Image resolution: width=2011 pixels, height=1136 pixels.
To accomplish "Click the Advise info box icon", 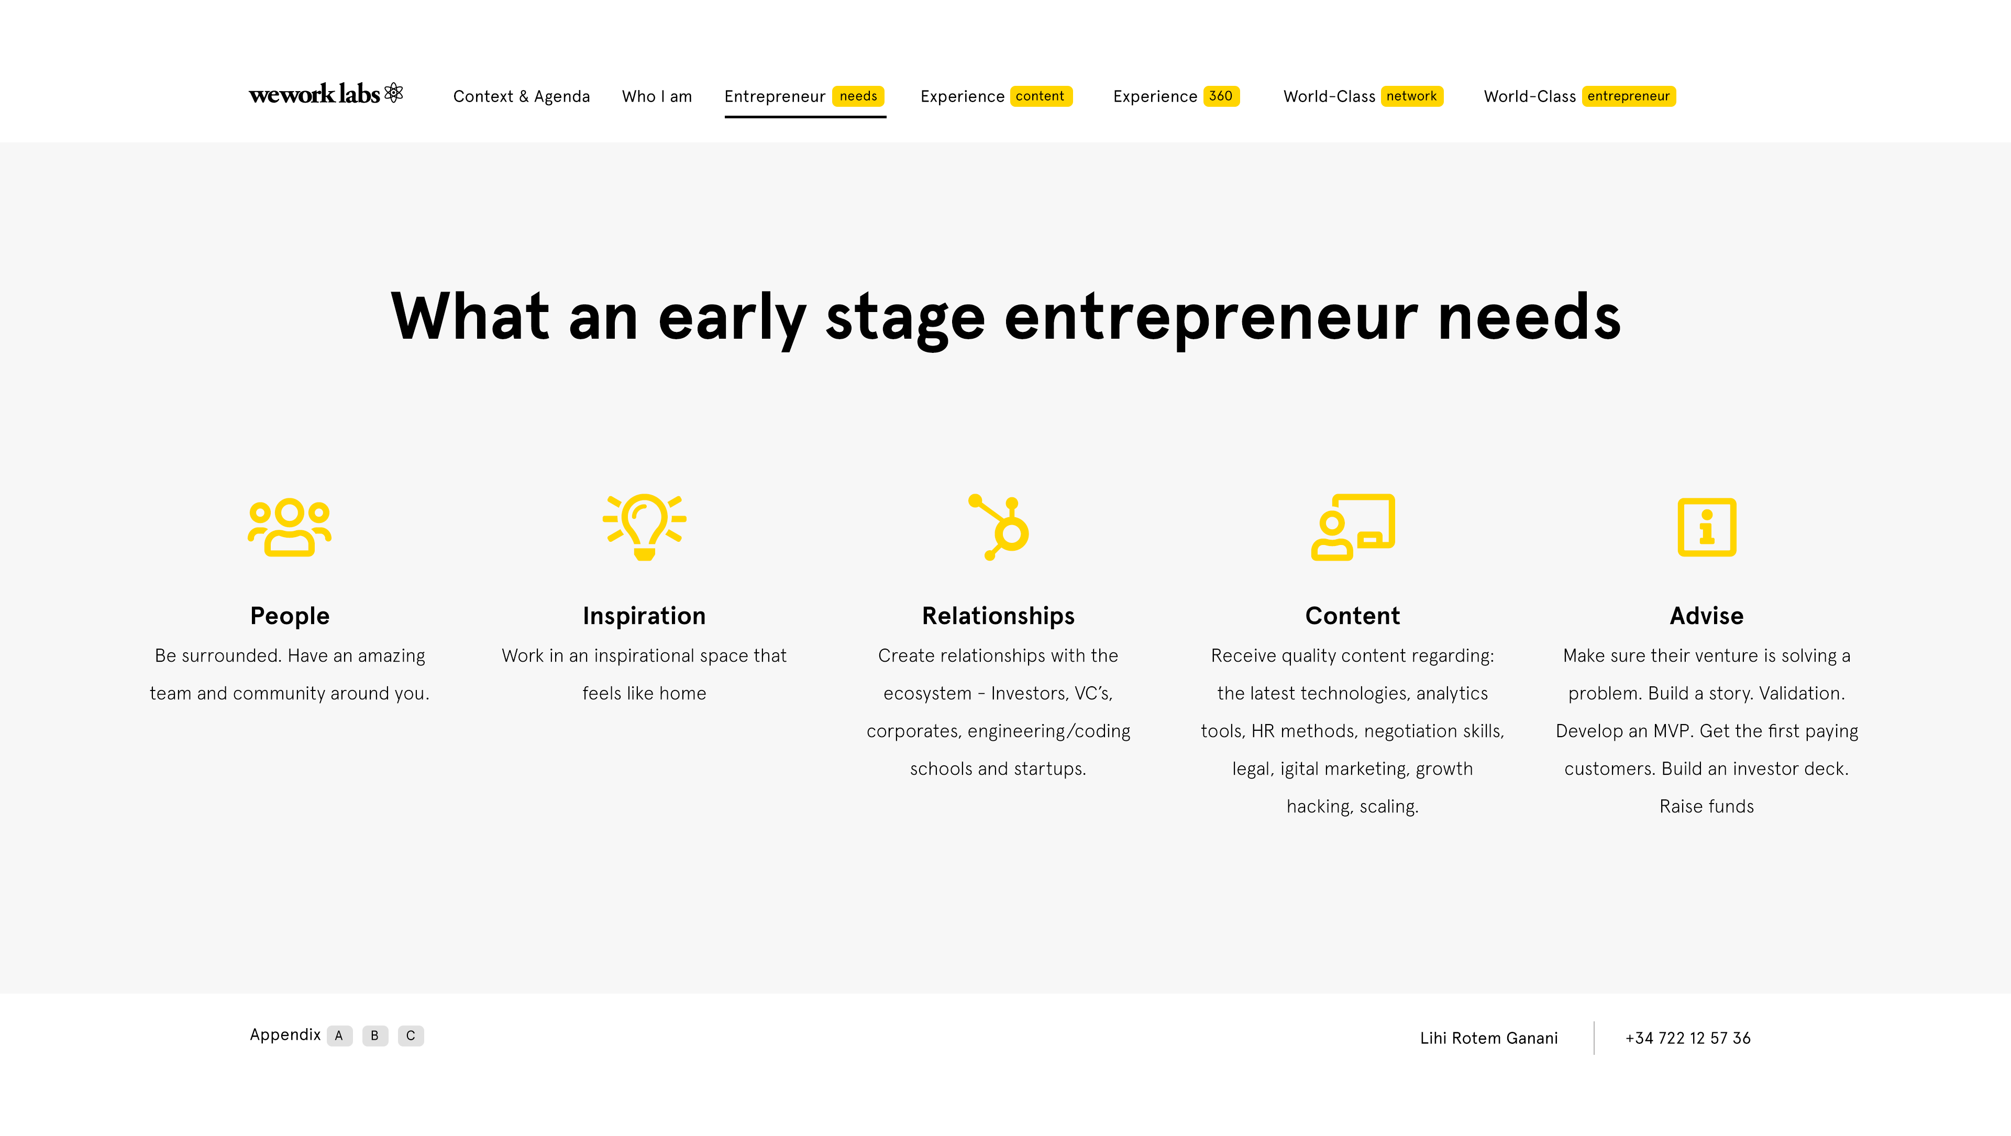I will [x=1707, y=527].
